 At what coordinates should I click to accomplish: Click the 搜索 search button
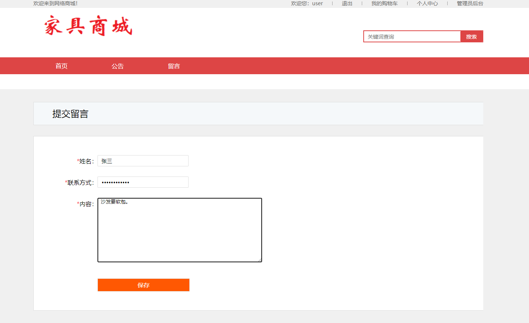point(472,36)
